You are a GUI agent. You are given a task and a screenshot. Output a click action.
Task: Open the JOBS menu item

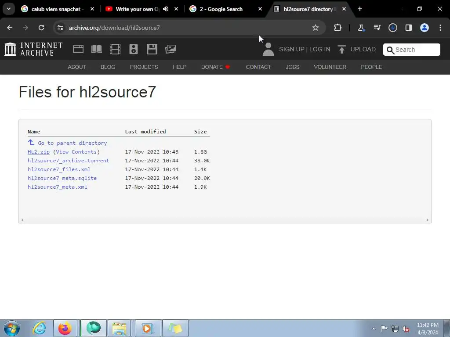[292, 67]
